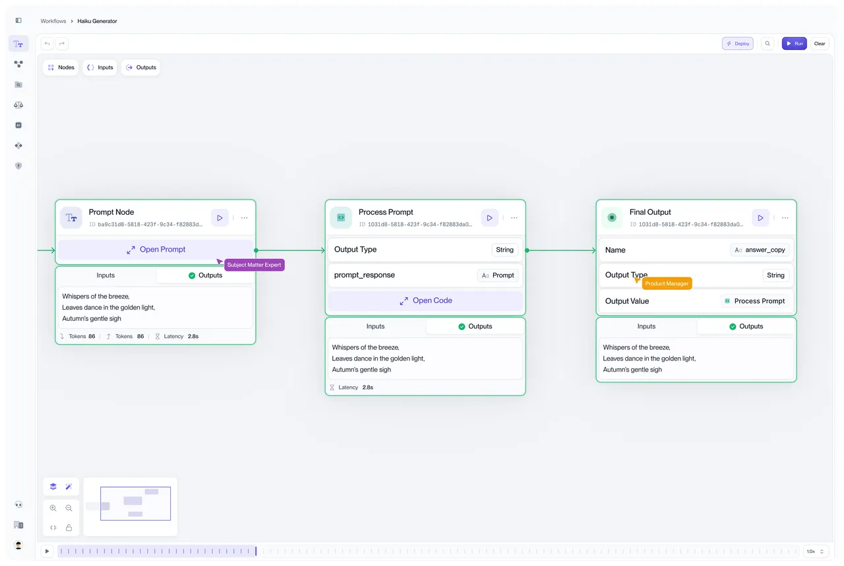Redo the last canvas action

pos(62,43)
